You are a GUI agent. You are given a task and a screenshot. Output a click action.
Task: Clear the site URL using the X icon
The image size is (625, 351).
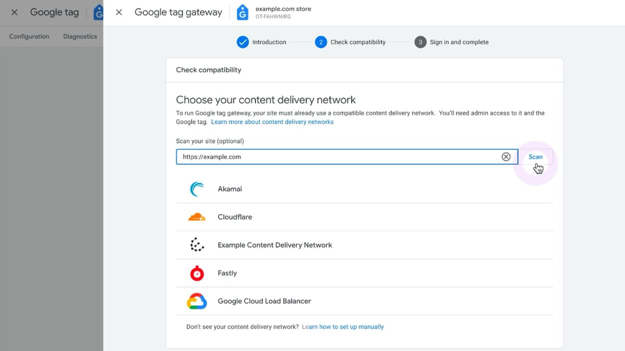(x=506, y=157)
